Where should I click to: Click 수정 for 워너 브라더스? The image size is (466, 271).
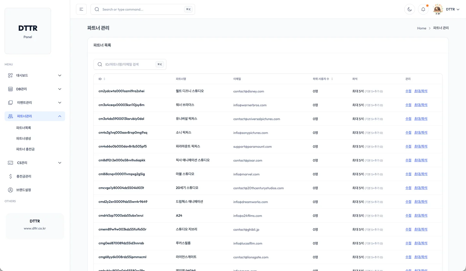click(408, 105)
